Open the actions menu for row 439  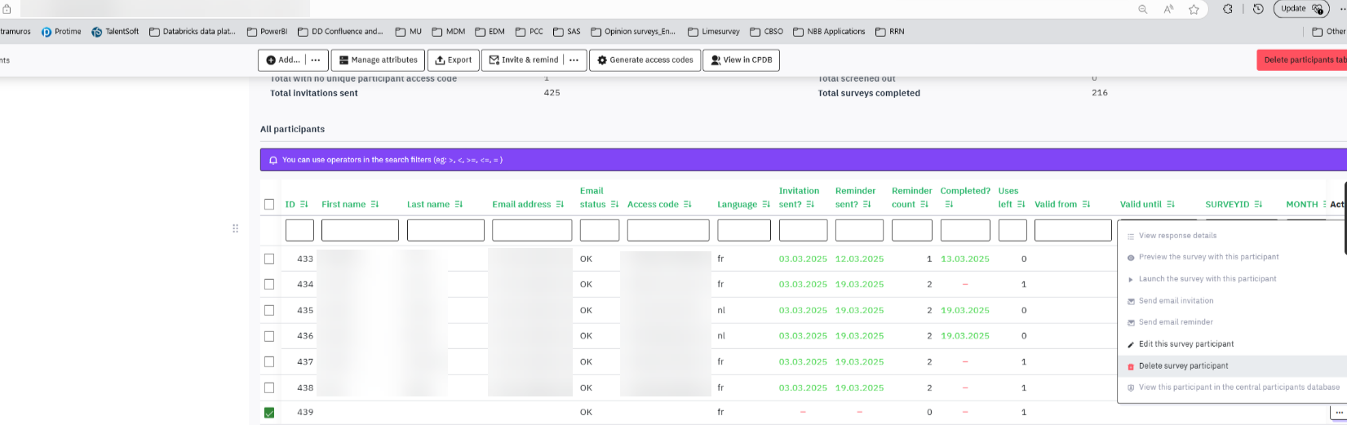click(1338, 413)
